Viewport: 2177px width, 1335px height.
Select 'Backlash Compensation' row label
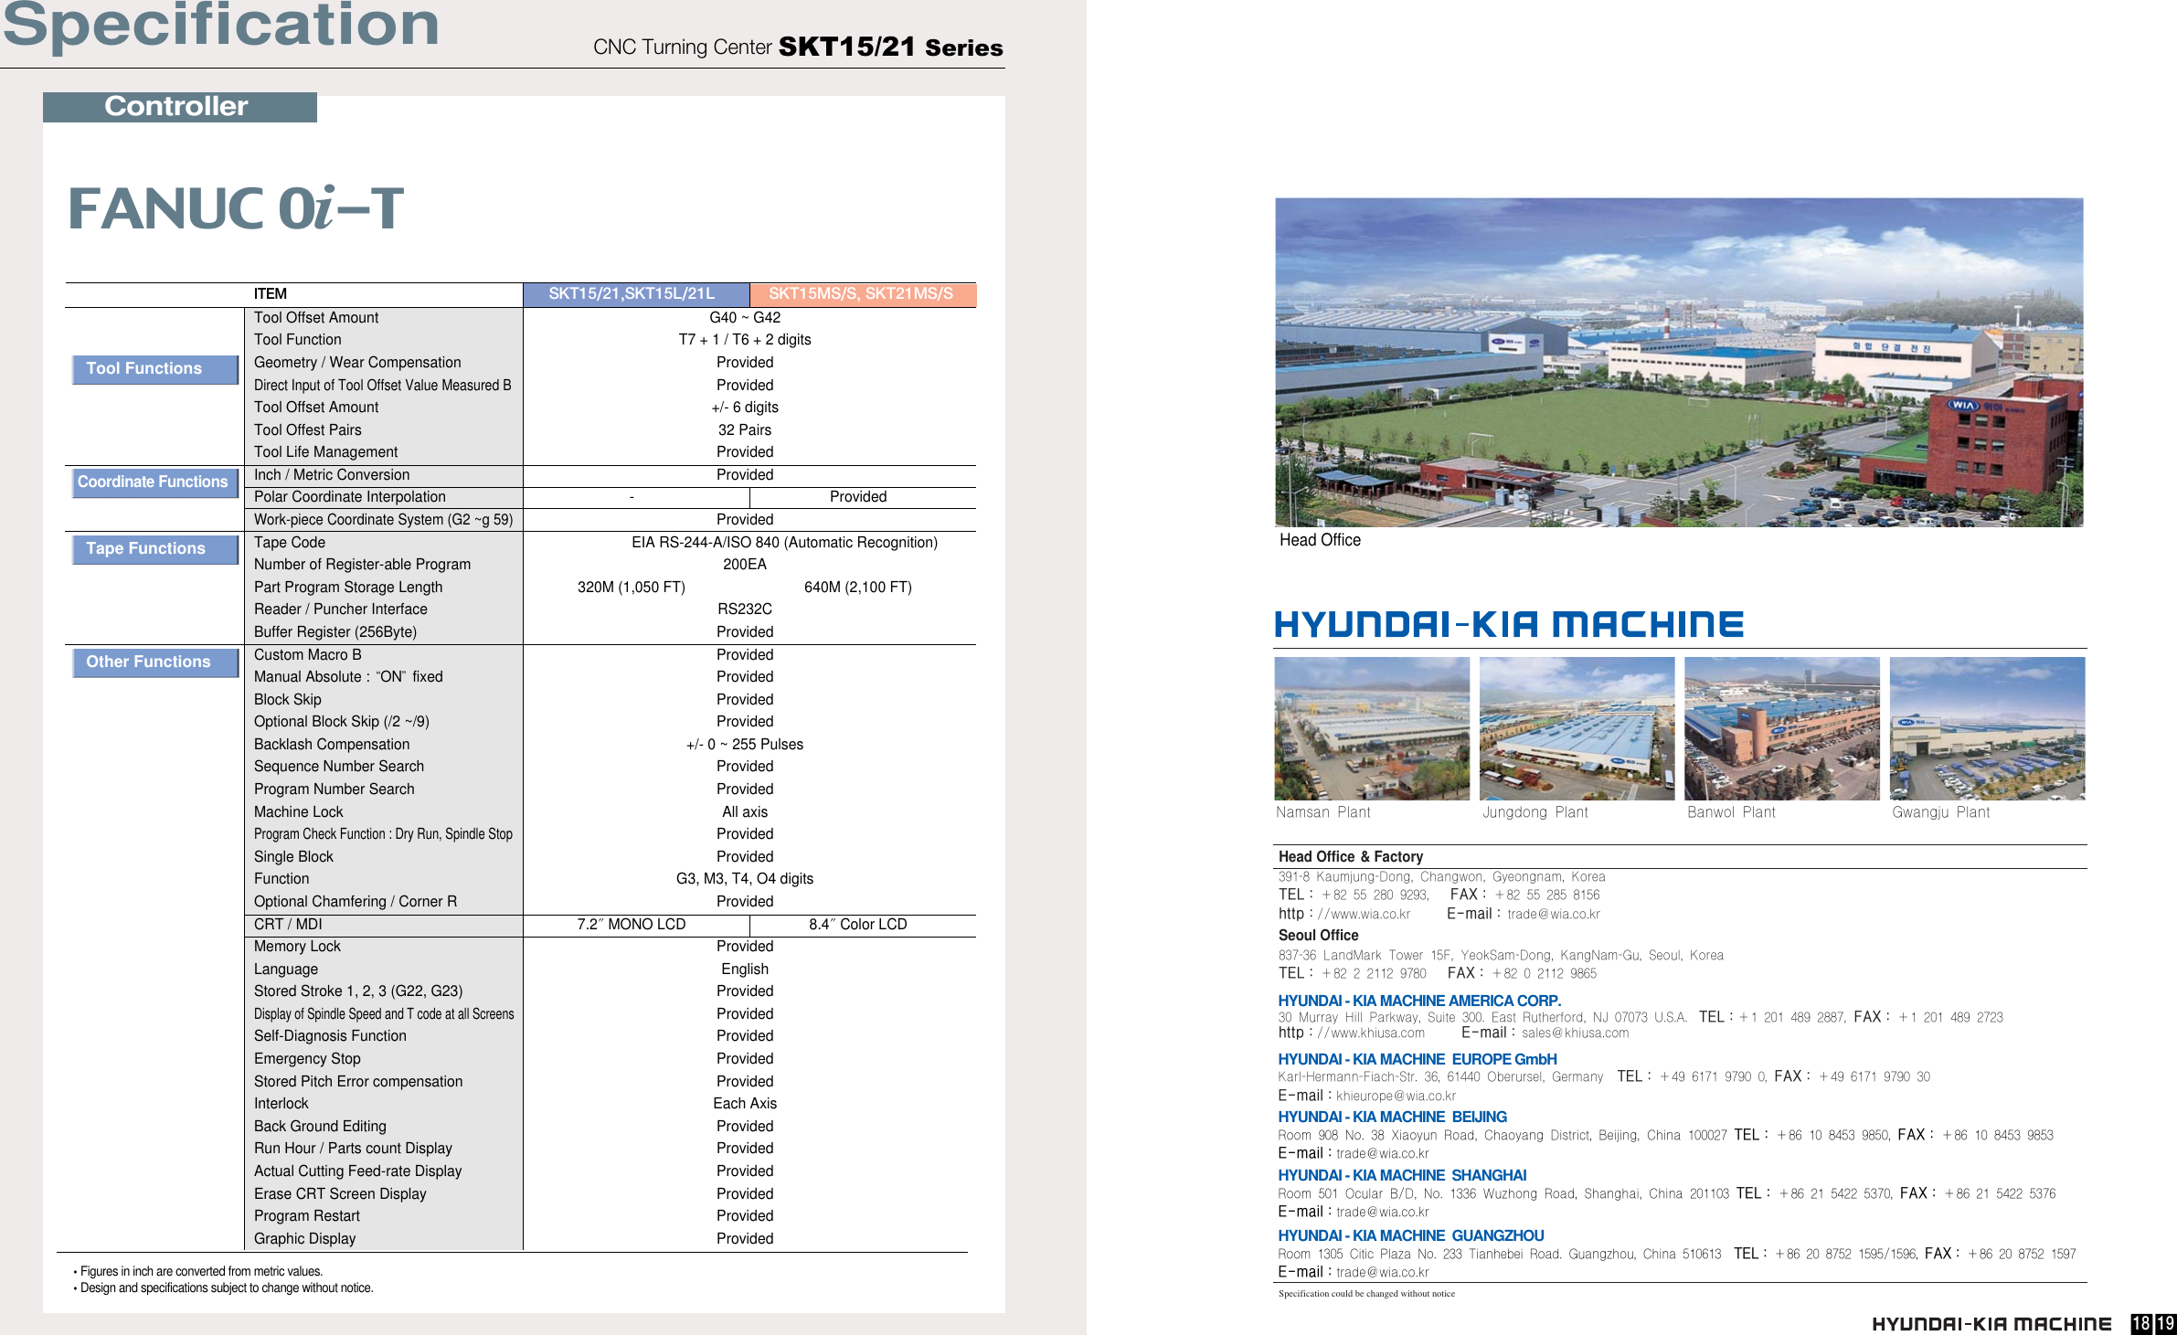tap(332, 745)
